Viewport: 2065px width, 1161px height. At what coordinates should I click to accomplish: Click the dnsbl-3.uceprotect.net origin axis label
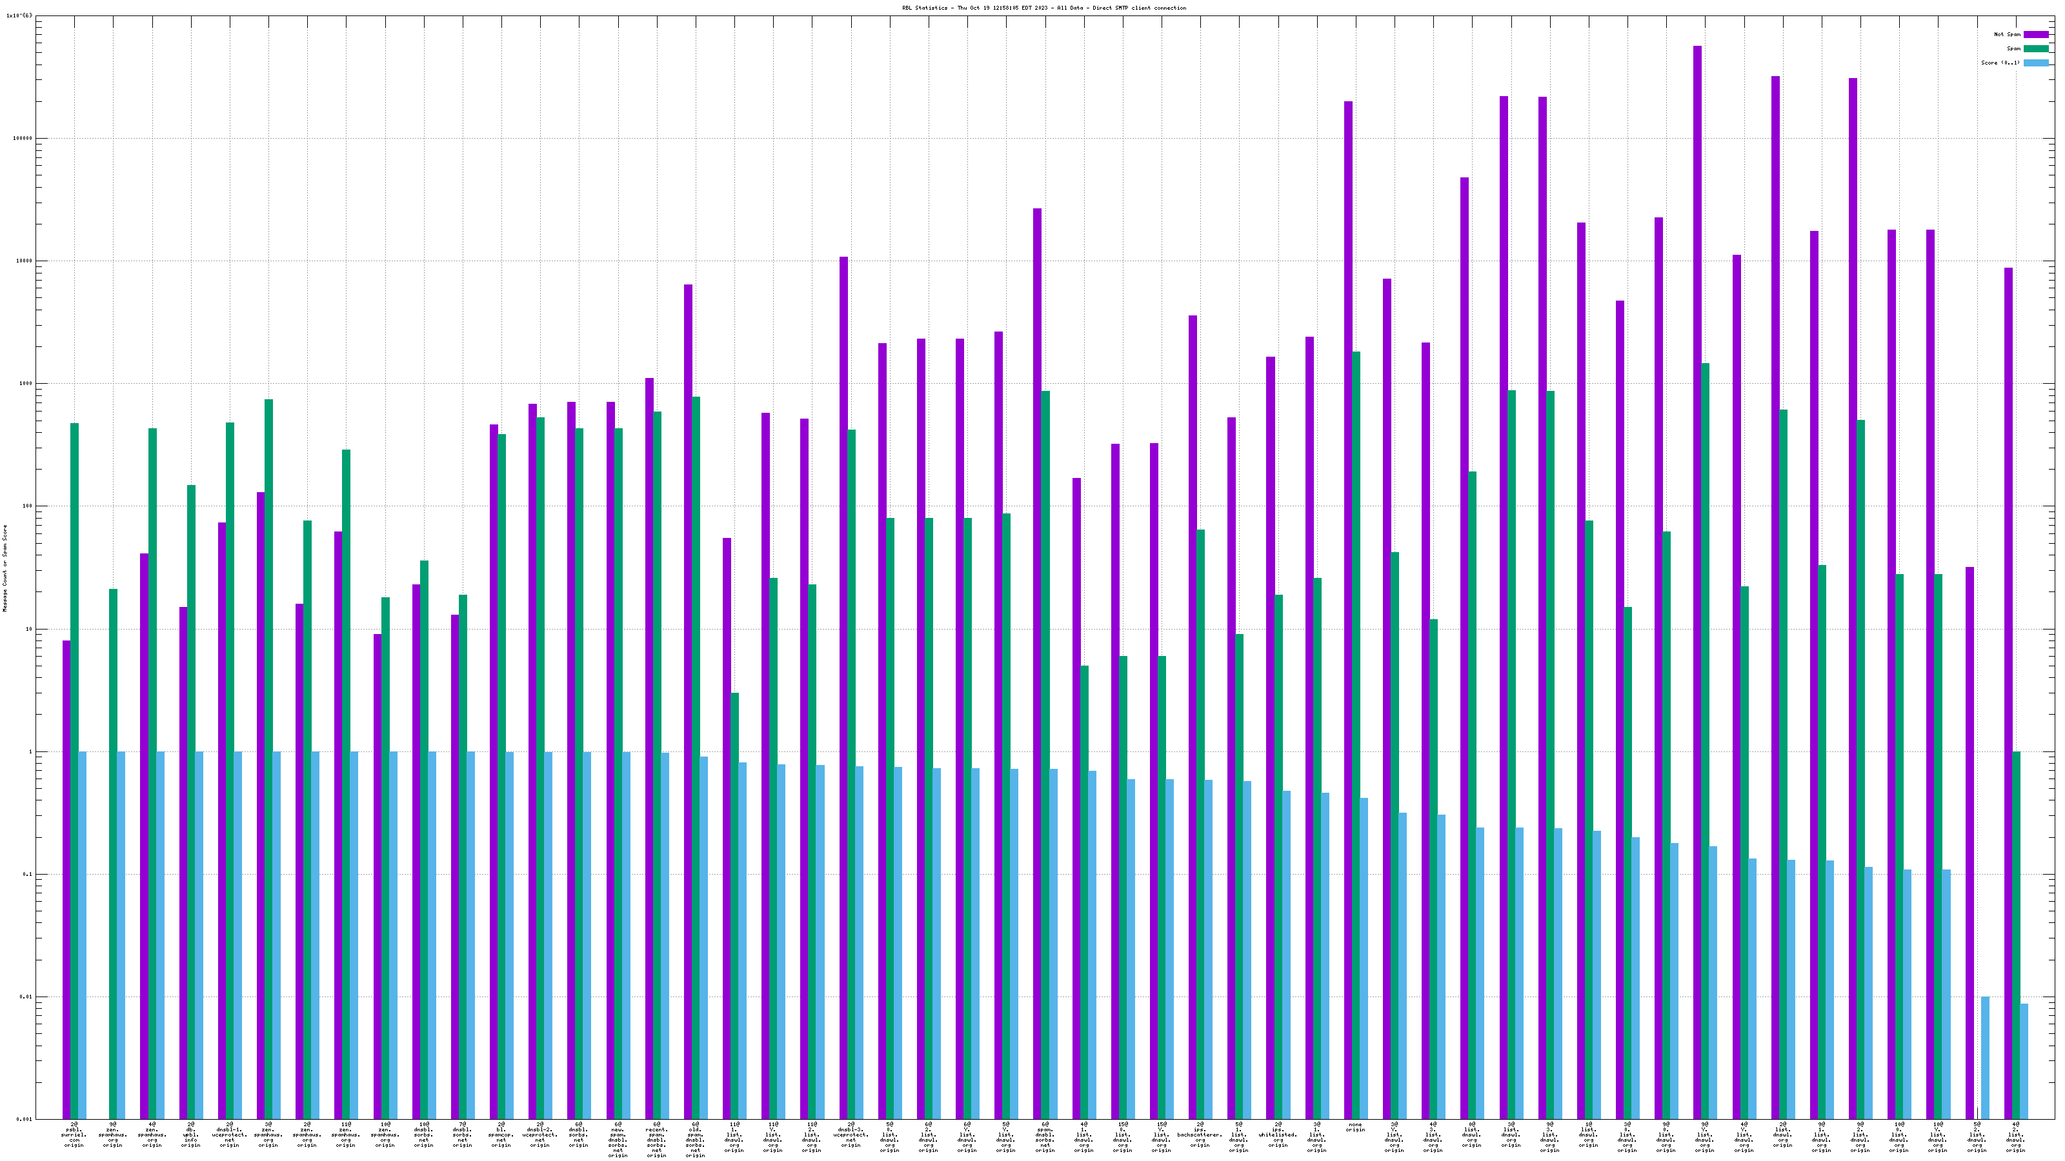click(852, 1135)
